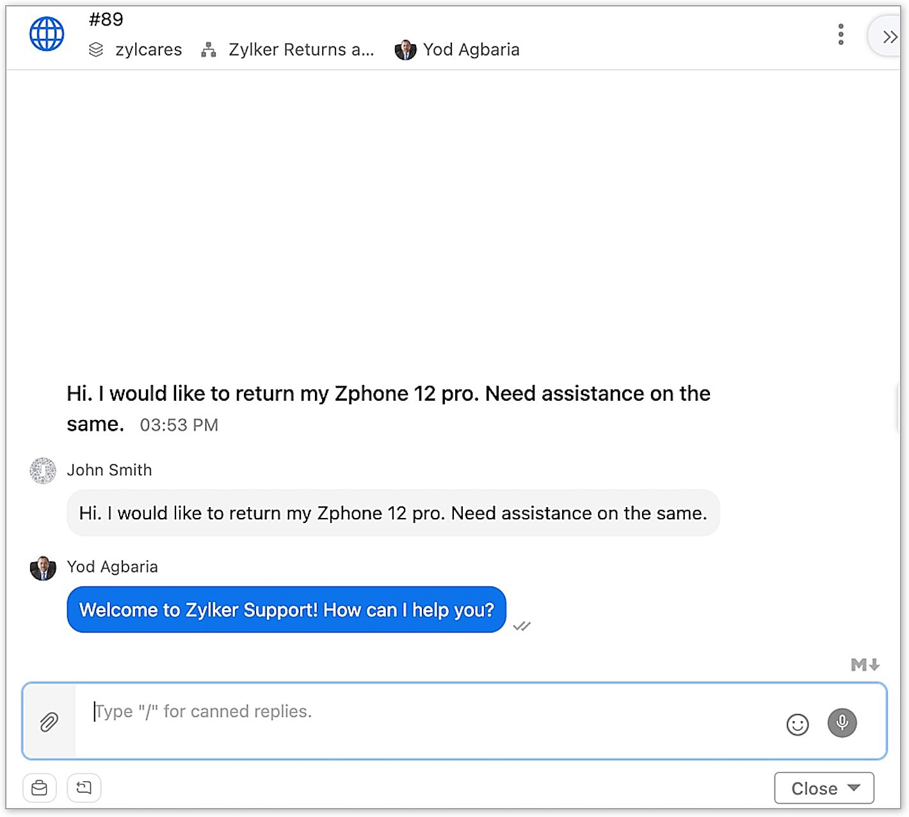Click the paperclip attachment icon
Screen dimensions: 909x817
(x=49, y=722)
